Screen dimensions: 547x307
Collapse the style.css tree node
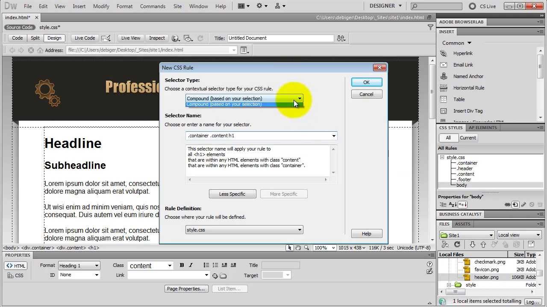pyautogui.click(x=442, y=157)
